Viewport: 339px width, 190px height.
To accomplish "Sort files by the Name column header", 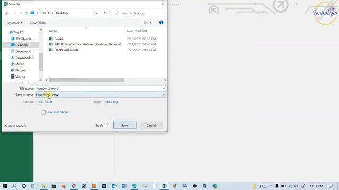I will click(53, 31).
